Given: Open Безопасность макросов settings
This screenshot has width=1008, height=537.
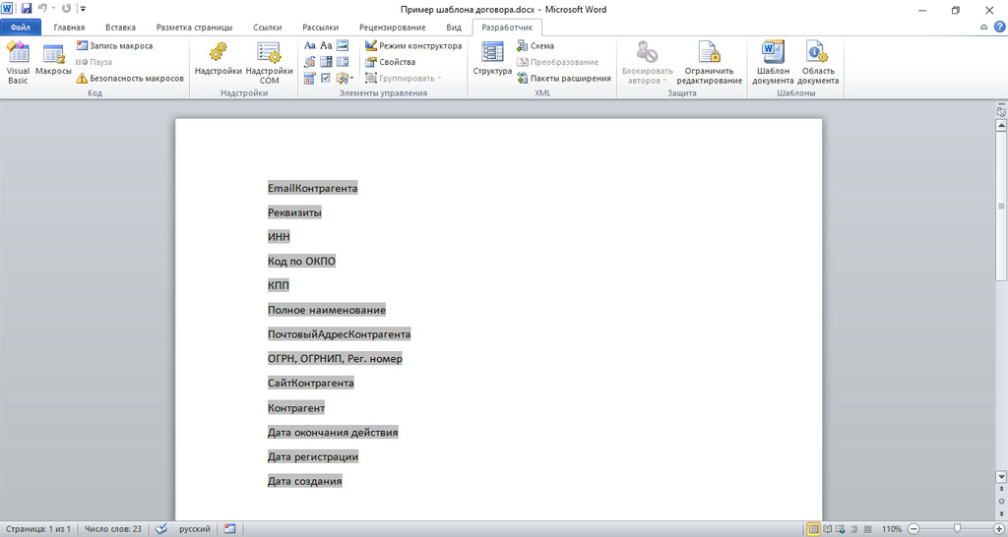Looking at the screenshot, I should point(130,78).
